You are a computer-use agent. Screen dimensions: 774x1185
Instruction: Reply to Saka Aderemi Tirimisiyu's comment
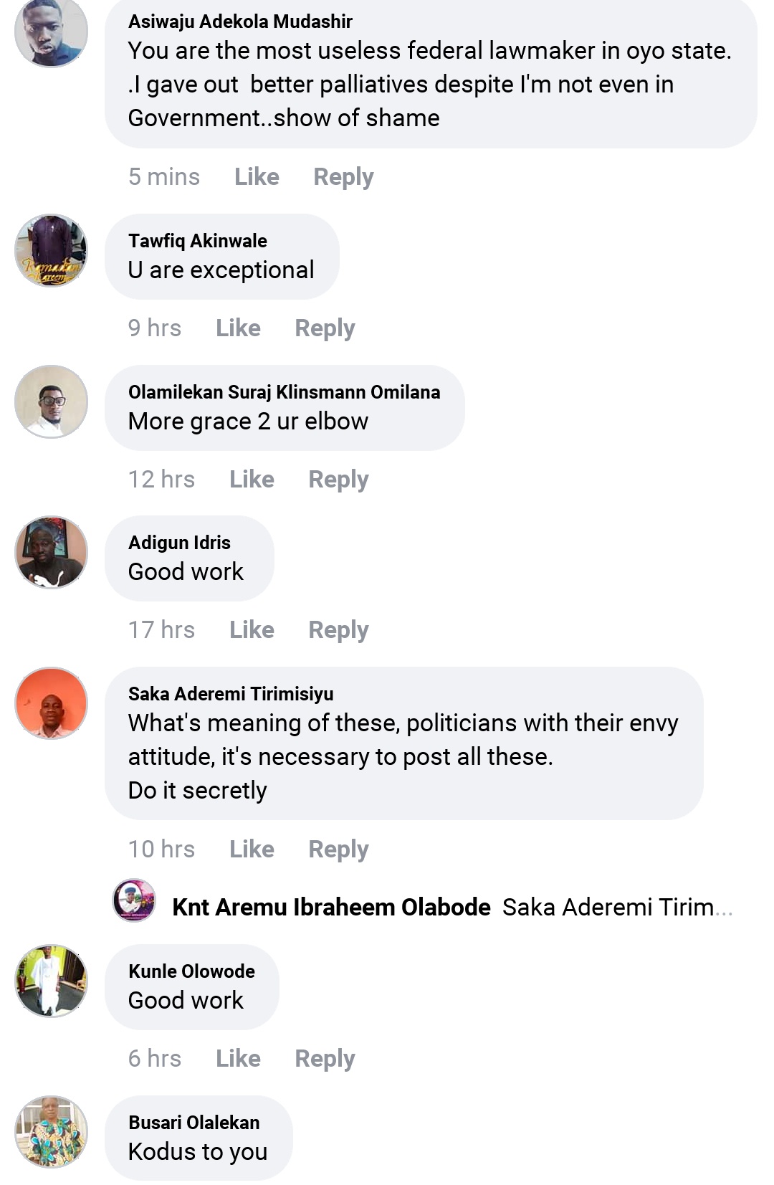[x=338, y=849]
